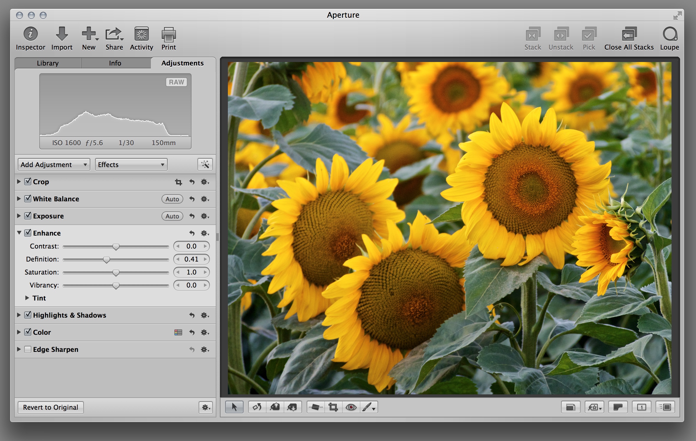Click the Revert to Original button
The height and width of the screenshot is (441, 696).
(x=50, y=407)
